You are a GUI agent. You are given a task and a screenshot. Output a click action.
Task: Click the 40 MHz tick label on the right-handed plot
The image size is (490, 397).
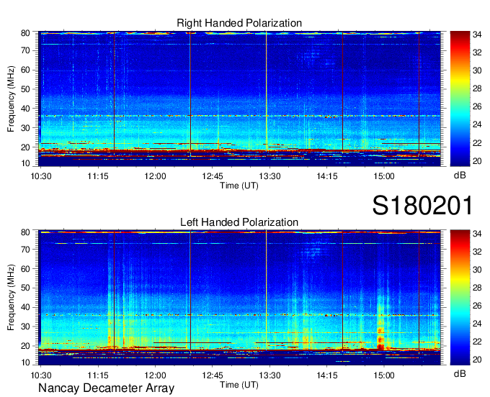coord(25,109)
